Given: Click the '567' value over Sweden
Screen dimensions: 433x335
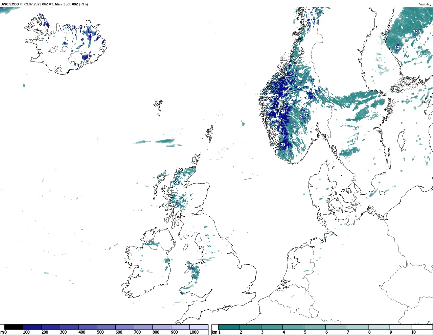Looking at the screenshot, I should (347, 105).
